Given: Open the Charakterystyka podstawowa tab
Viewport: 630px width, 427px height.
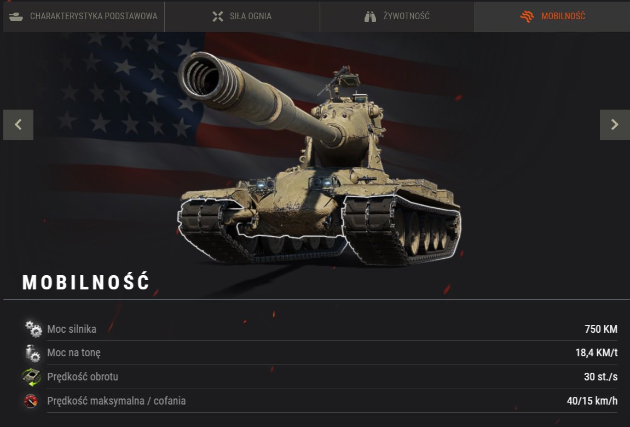Looking at the screenshot, I should pyautogui.click(x=84, y=16).
